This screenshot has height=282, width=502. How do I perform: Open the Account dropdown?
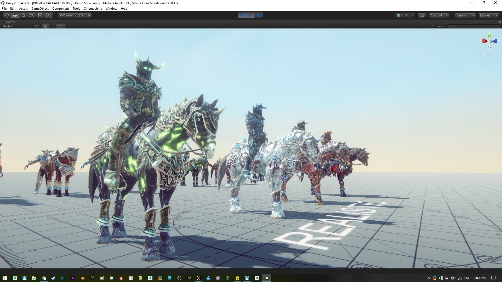tap(439, 15)
